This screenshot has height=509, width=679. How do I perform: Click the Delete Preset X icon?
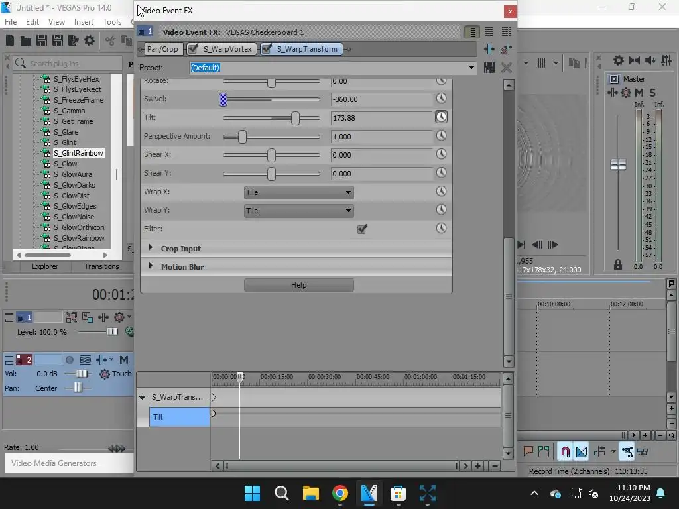click(x=506, y=68)
